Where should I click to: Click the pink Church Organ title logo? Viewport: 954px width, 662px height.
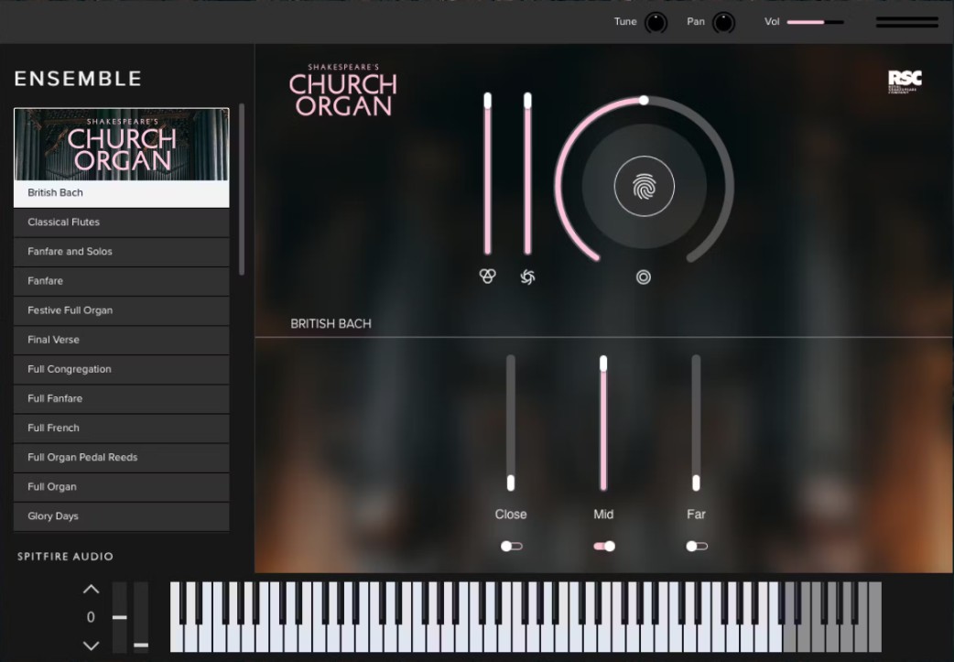pyautogui.click(x=343, y=90)
